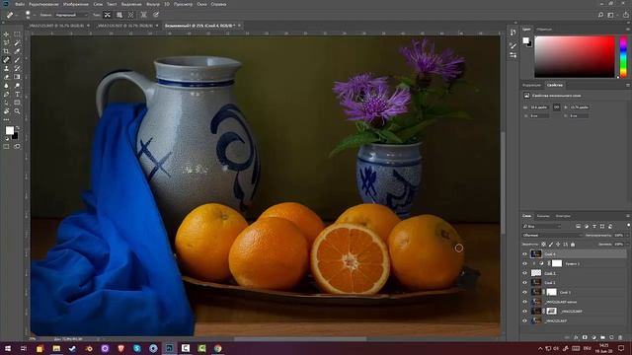Open the layer blend mode dropdown
This screenshot has height=355, width=632.
[x=552, y=235]
